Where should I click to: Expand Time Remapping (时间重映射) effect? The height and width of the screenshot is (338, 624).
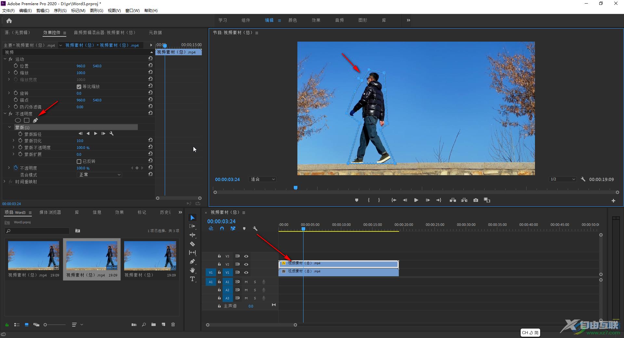point(5,181)
